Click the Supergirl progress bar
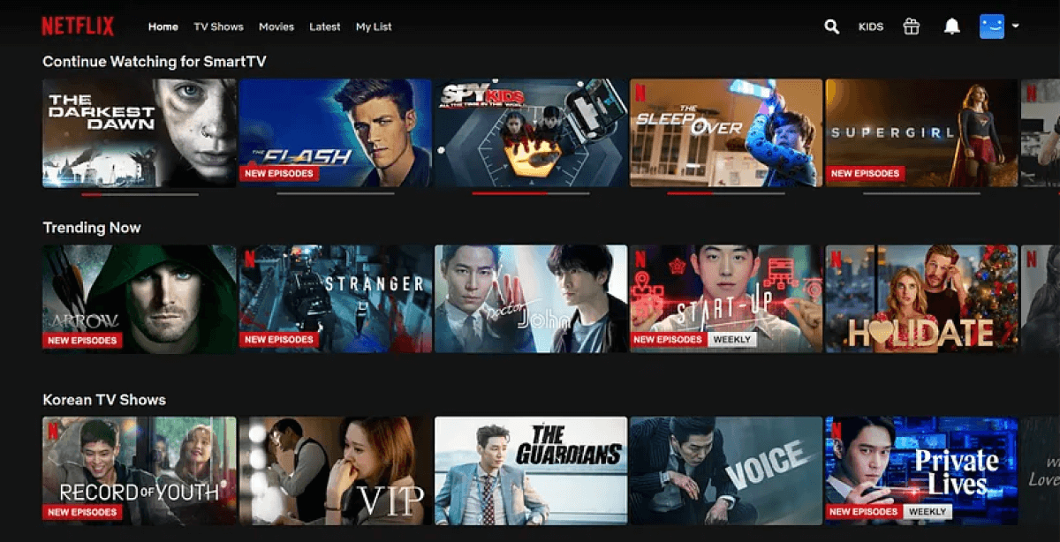This screenshot has width=1060, height=542. point(921,193)
